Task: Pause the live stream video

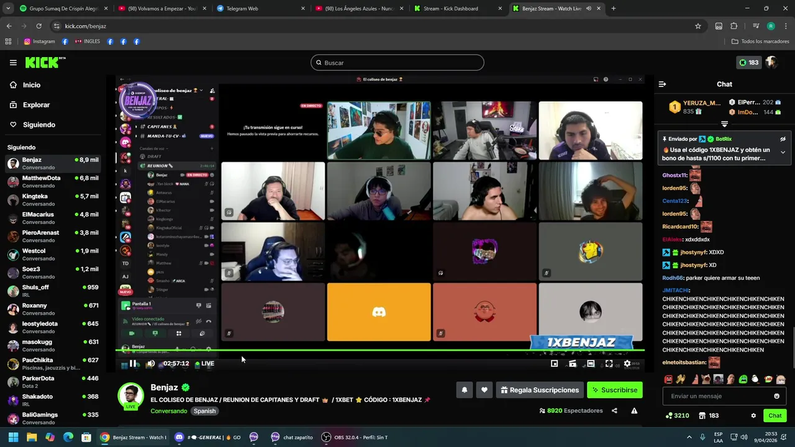Action: coord(132,364)
